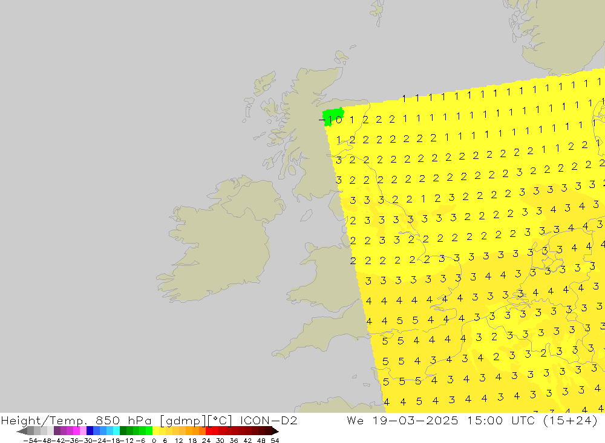Click the Height/Temp. 850 hPa title text
The height and width of the screenshot is (443, 605).
coord(76,420)
